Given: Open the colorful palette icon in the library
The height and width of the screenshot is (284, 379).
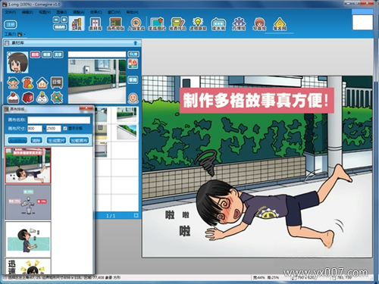Looking at the screenshot, I should pos(133,64).
